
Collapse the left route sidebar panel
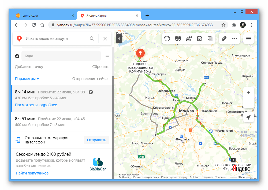tap(119, 39)
